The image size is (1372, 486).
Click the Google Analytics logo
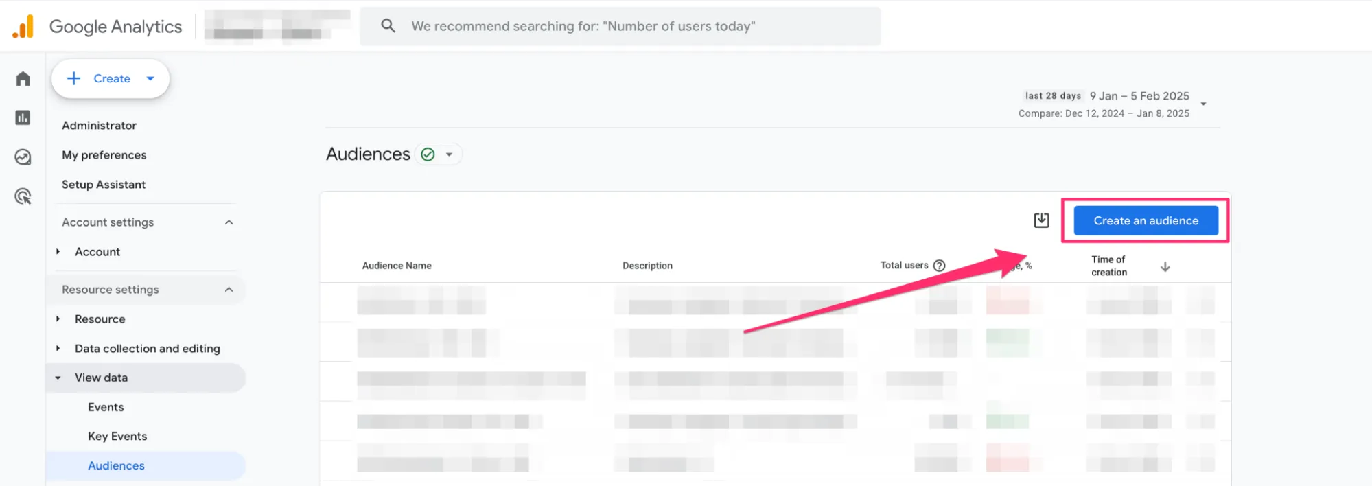[x=23, y=27]
